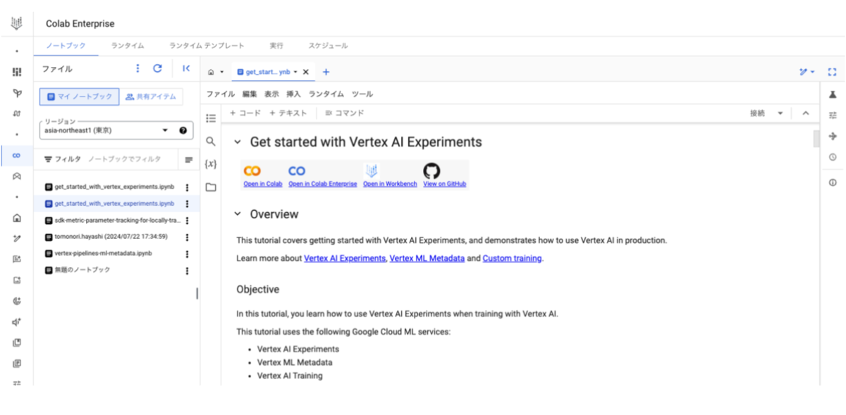
Task: Click the notebook vertical scrollbar thumb
Action: [816, 138]
